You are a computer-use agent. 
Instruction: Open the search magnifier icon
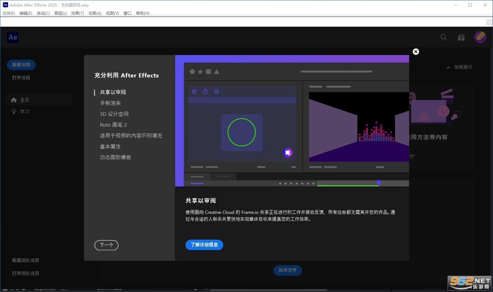click(x=443, y=37)
